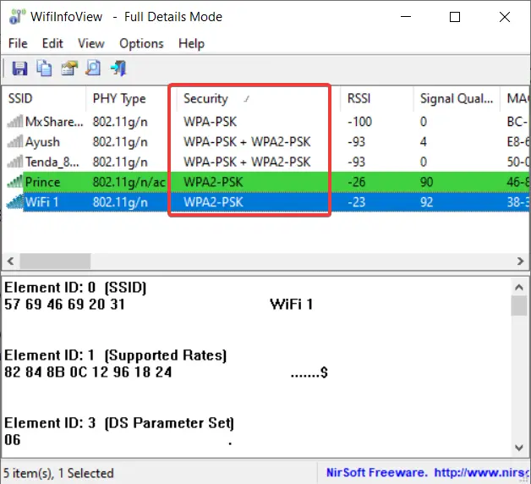
Task: Click the Ayush WPA-PSK + WPA2-PSK security cell
Action: pos(247,141)
